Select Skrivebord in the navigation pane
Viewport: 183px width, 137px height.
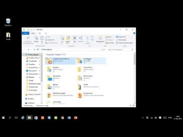33,71
